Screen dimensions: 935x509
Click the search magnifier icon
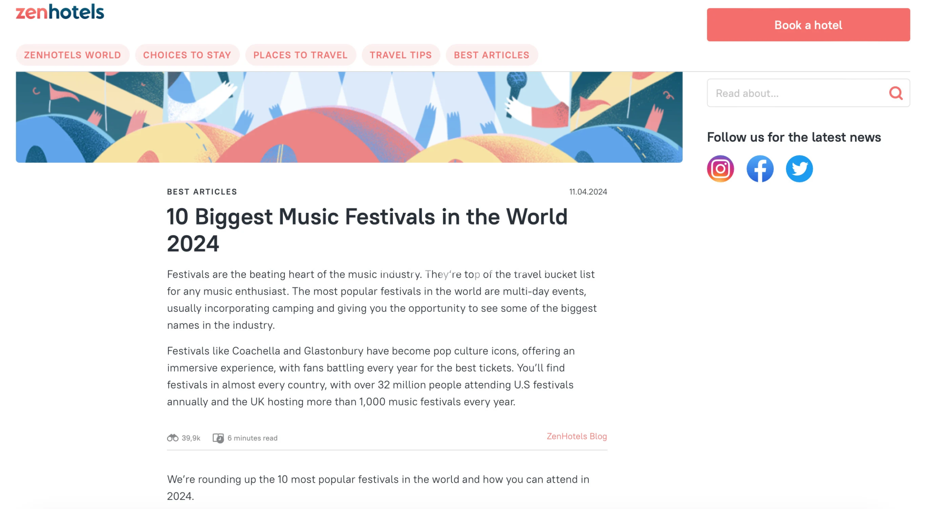click(896, 93)
